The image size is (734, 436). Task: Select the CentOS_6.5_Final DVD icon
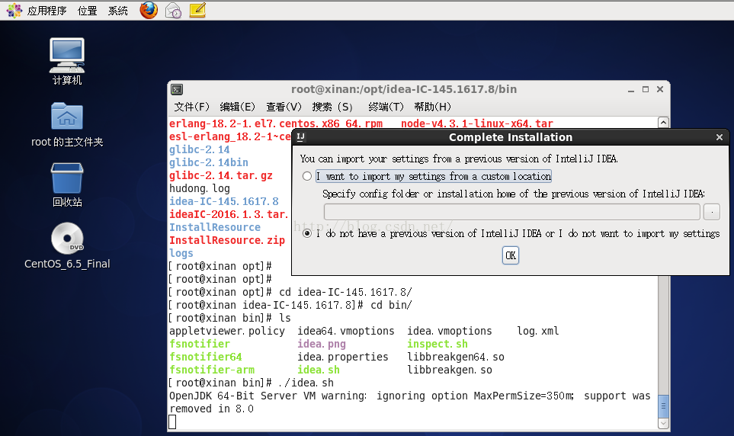[x=67, y=246]
